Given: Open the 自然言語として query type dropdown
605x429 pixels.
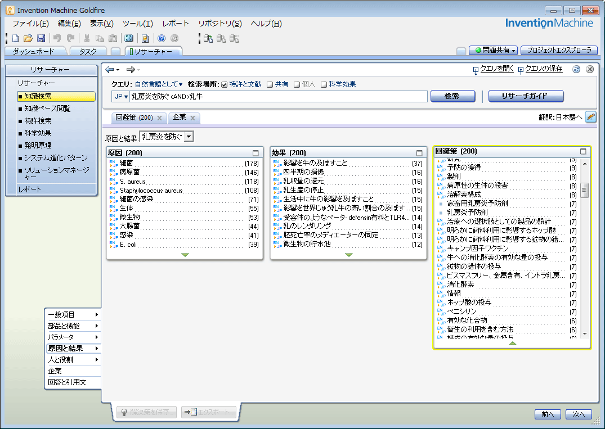Looking at the screenshot, I should click(x=159, y=84).
